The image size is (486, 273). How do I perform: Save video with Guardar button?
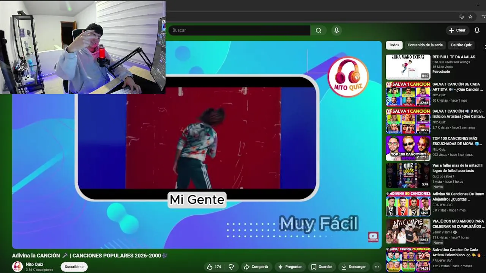(322, 267)
